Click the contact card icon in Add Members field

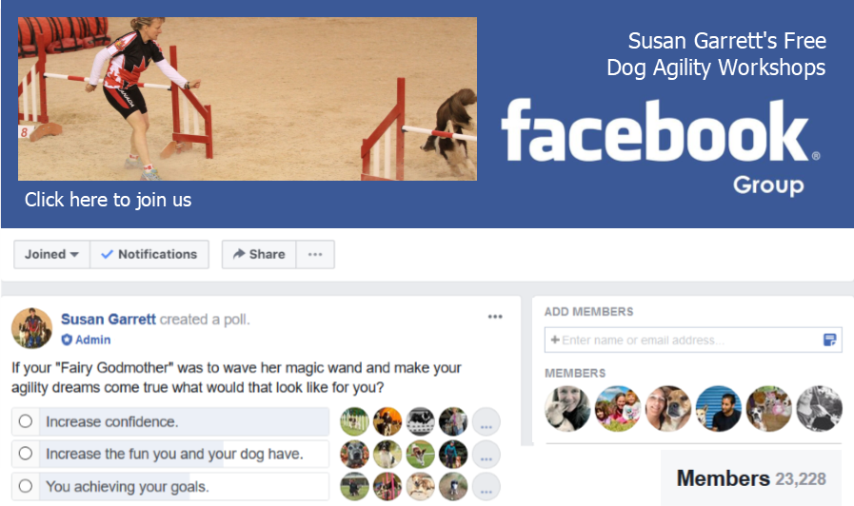829,341
